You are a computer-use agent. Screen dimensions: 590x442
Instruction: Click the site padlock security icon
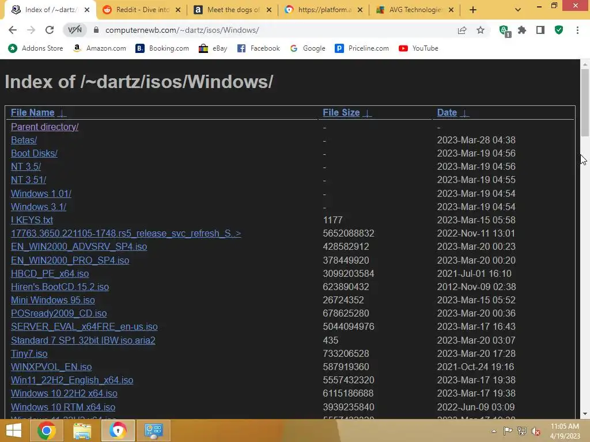point(96,30)
